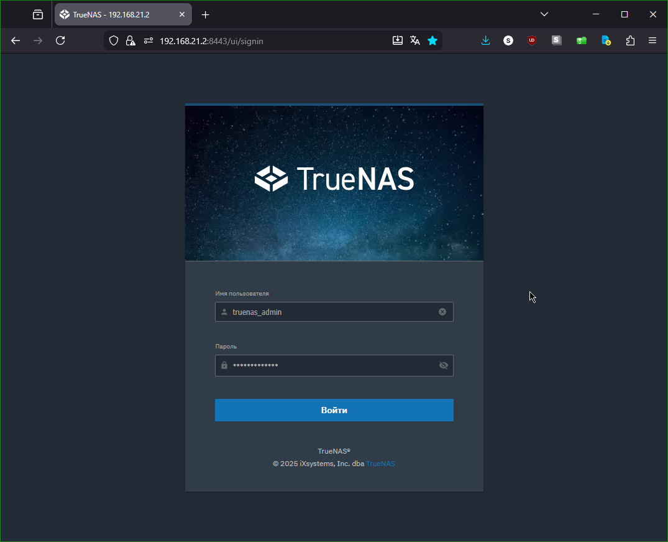668x542 pixels.
Task: Open the connection security padlock warning
Action: (x=130, y=41)
